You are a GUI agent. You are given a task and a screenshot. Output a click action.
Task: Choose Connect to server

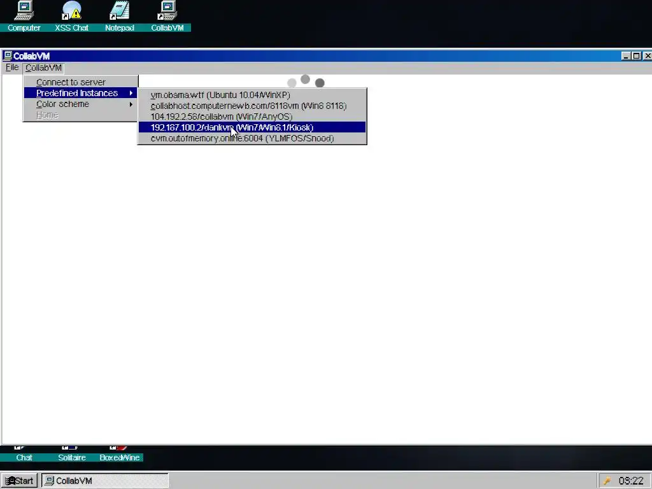click(x=81, y=82)
